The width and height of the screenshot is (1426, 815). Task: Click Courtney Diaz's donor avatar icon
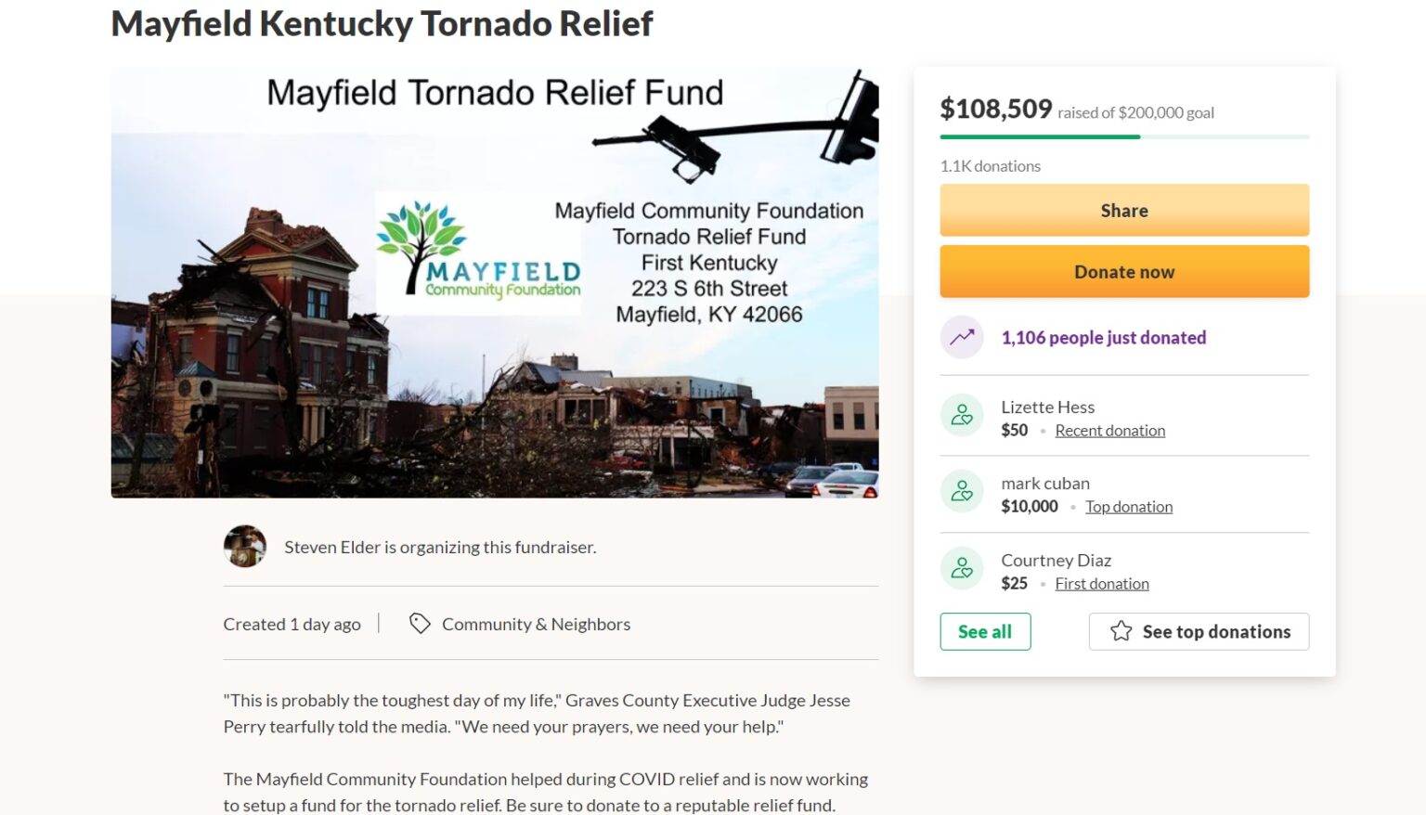962,567
